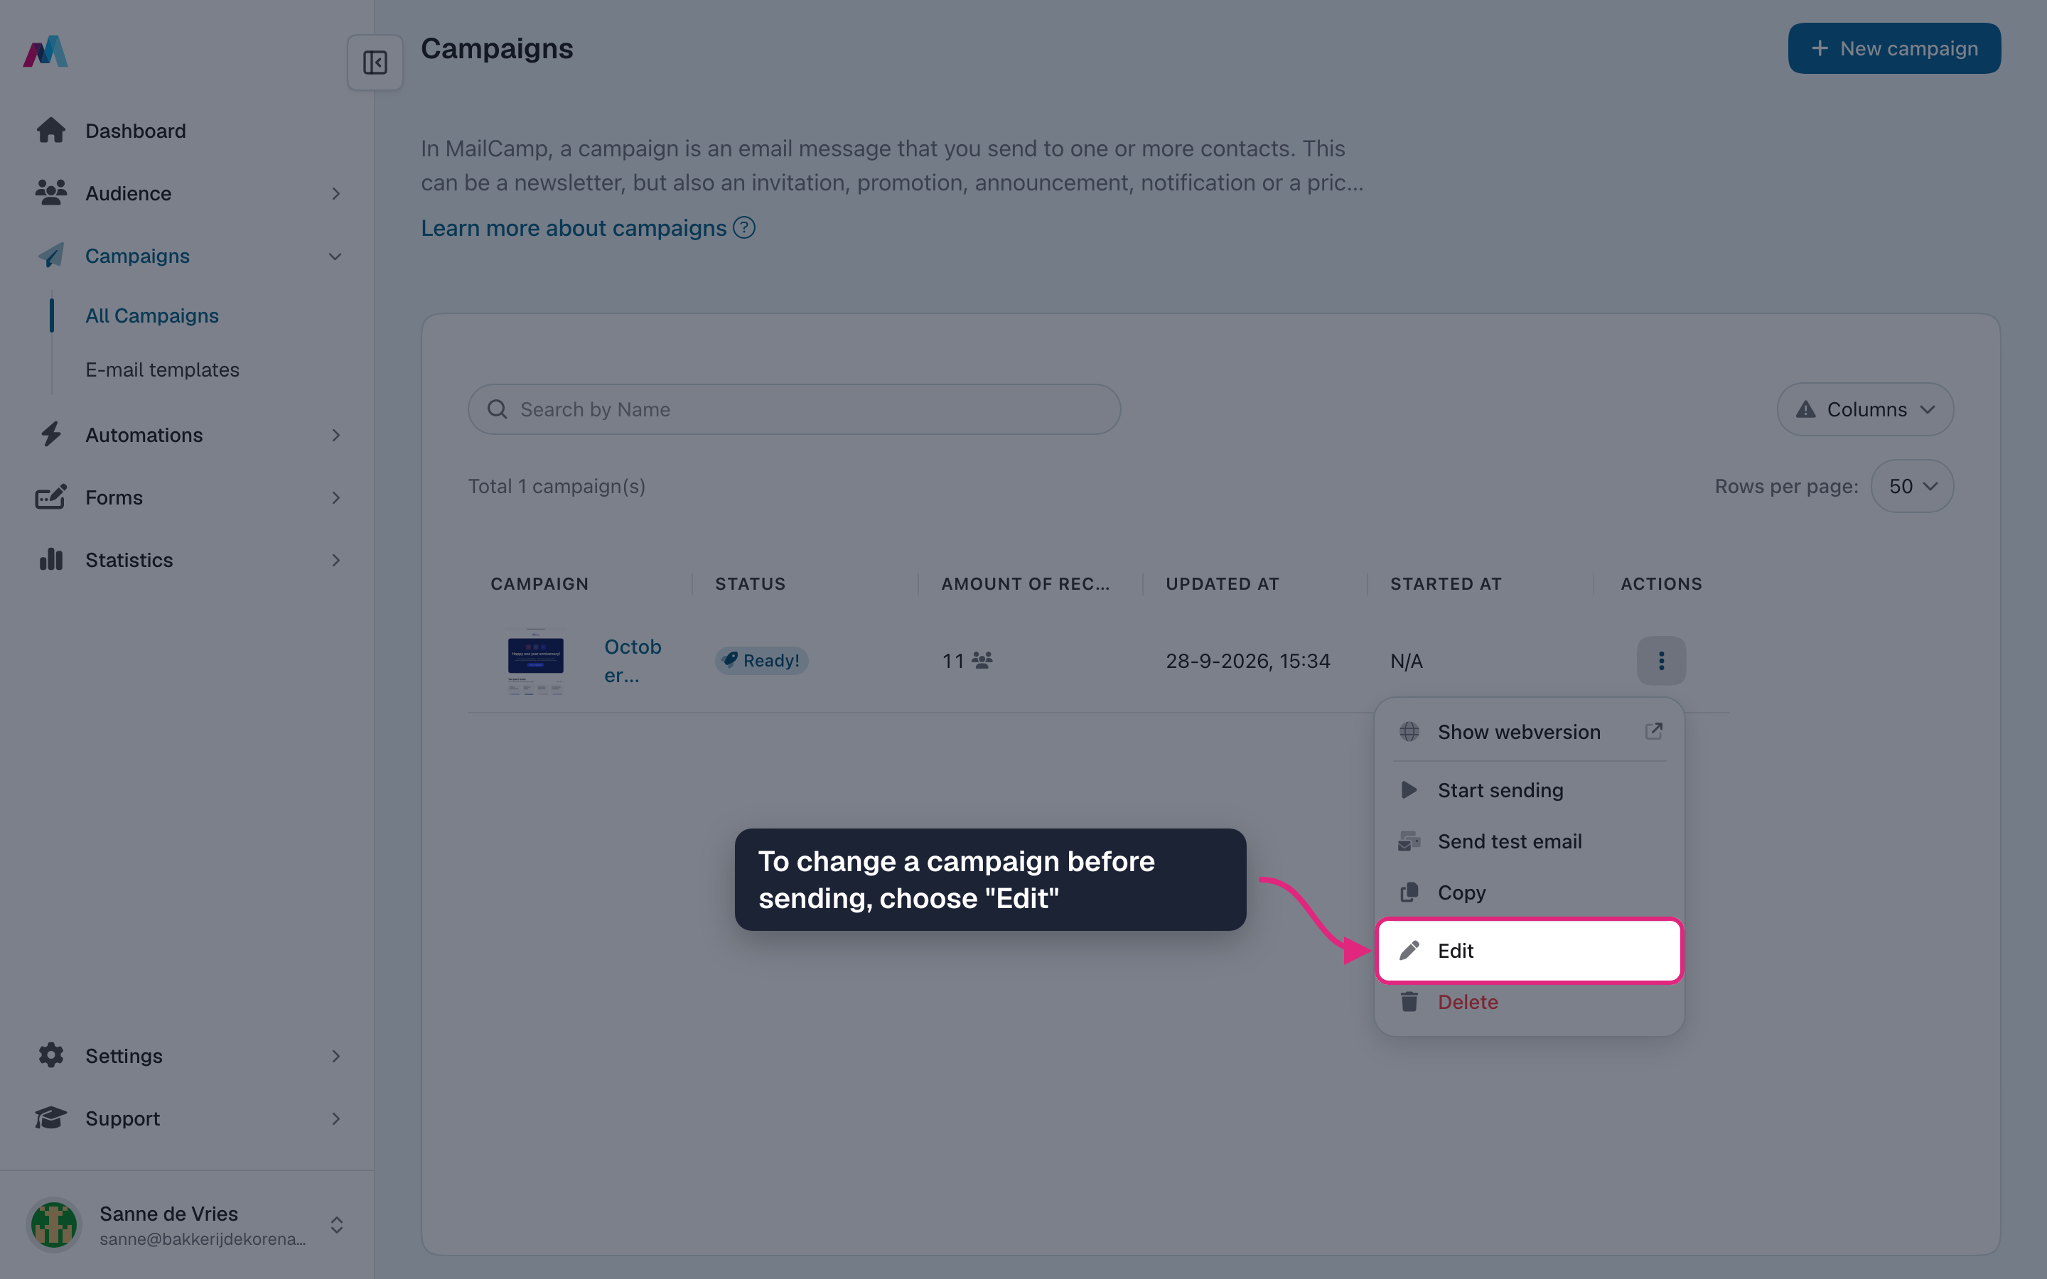
Task: Click the updated date 28-9-2026, 15:34
Action: [1247, 661]
